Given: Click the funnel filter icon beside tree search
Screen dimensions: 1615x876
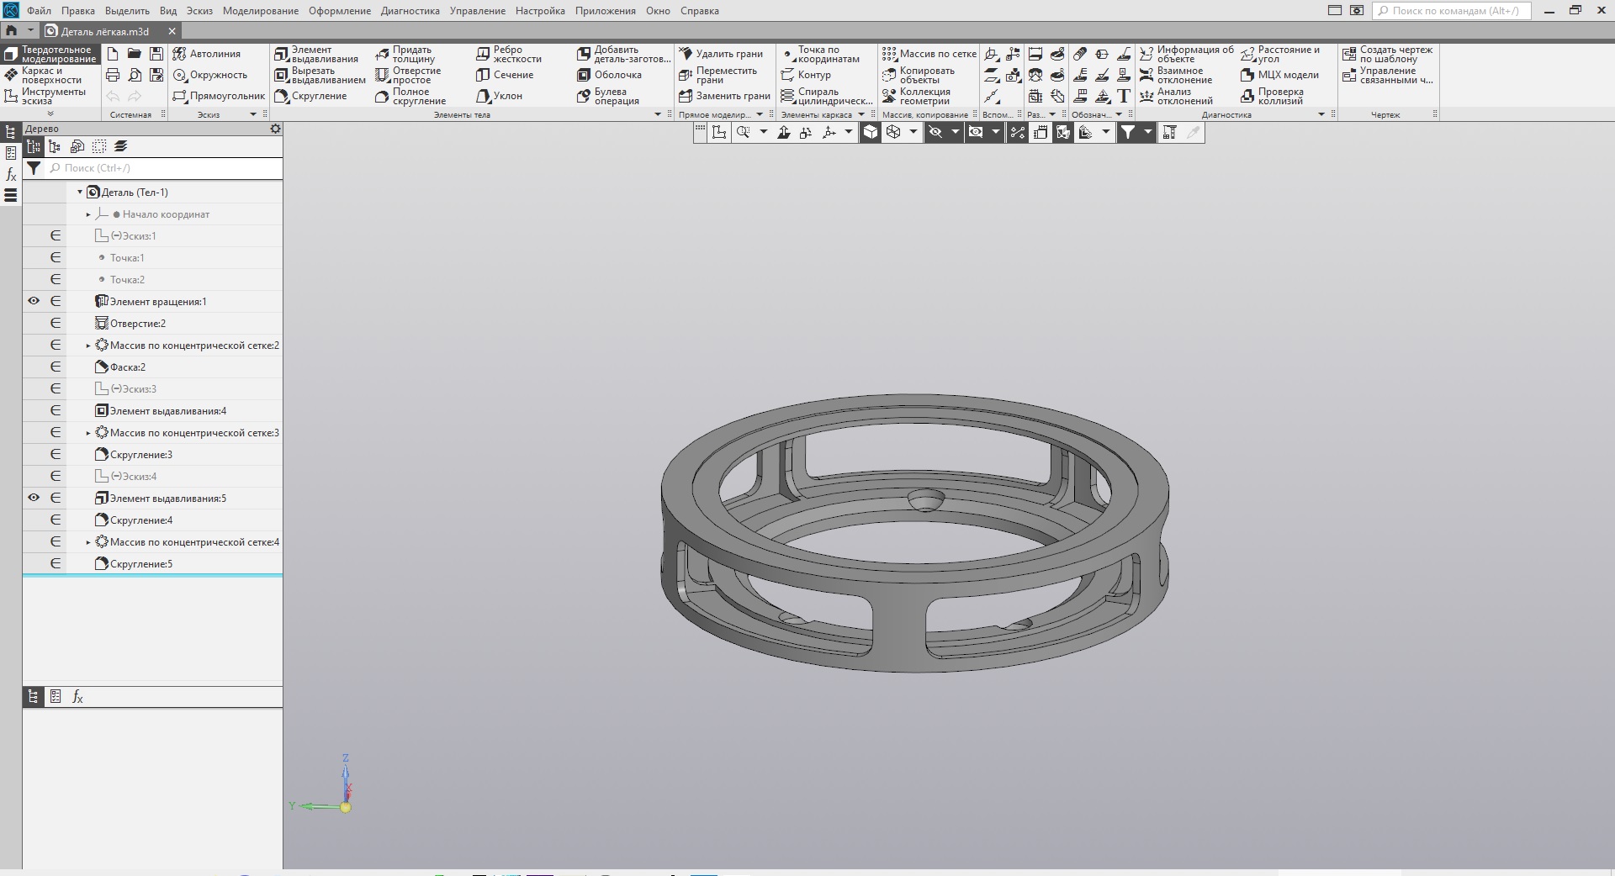Looking at the screenshot, I should pyautogui.click(x=34, y=168).
